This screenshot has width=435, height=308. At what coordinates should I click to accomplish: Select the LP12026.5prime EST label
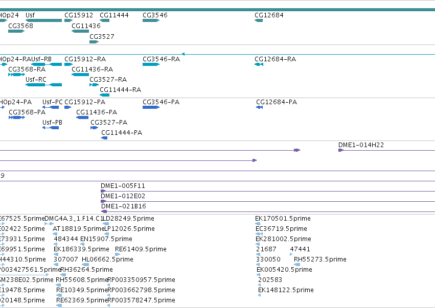(x=129, y=229)
